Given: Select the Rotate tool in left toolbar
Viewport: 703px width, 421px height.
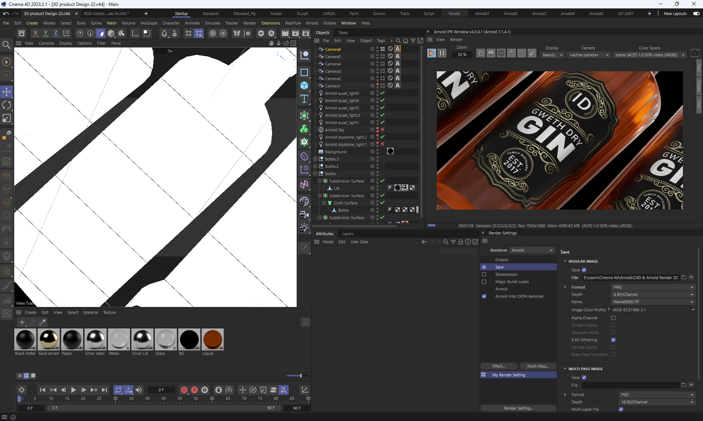Looking at the screenshot, I should coord(7,105).
